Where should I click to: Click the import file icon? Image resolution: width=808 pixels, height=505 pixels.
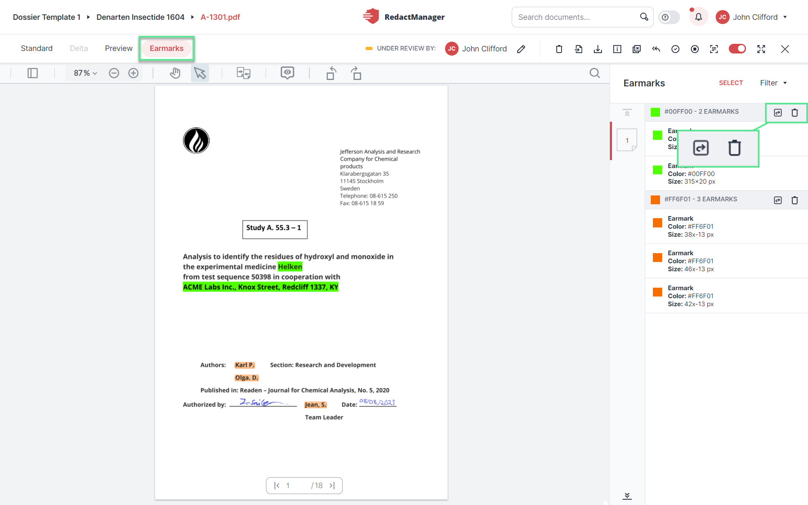pyautogui.click(x=578, y=49)
